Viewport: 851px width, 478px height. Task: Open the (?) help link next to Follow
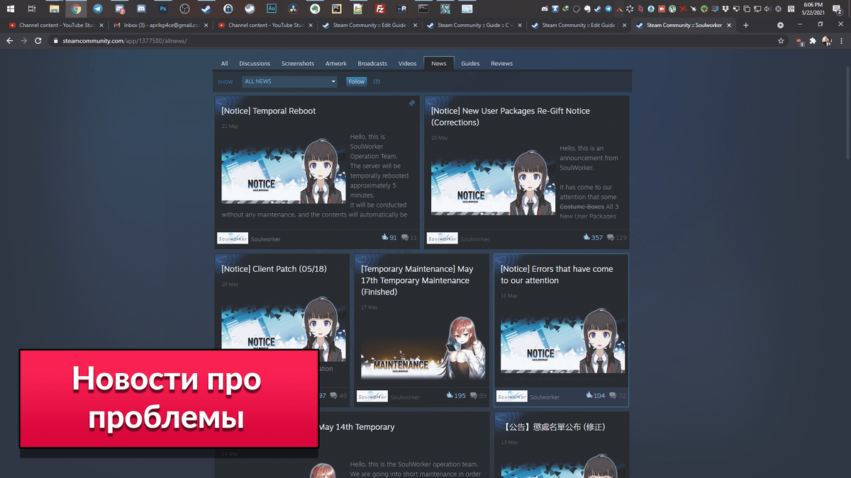377,81
